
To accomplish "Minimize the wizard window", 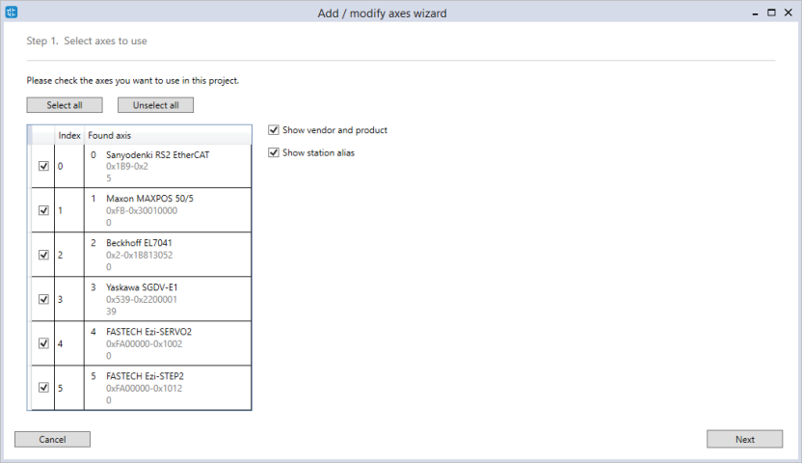I will (x=755, y=14).
